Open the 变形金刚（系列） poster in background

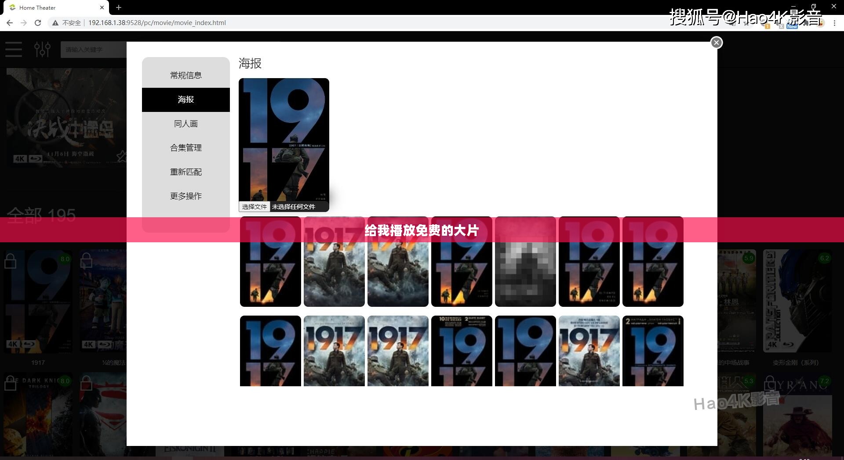797,301
